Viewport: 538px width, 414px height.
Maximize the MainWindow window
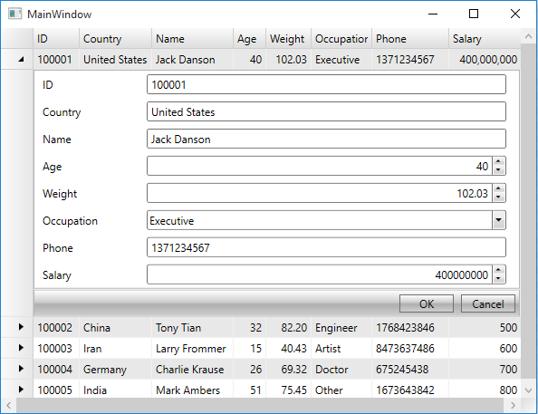pyautogui.click(x=474, y=14)
